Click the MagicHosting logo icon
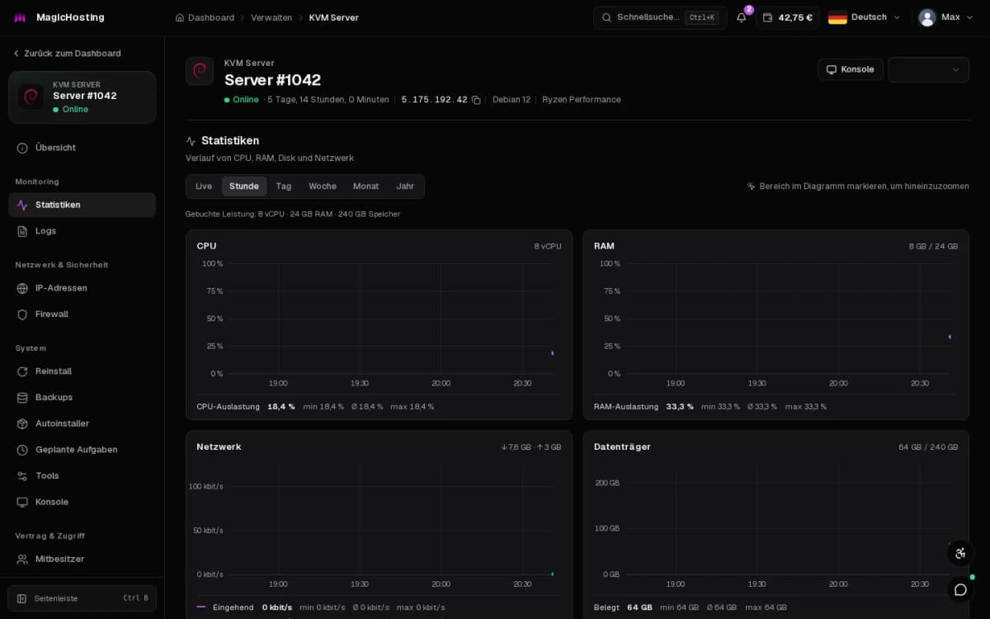The width and height of the screenshot is (990, 619). click(x=20, y=17)
